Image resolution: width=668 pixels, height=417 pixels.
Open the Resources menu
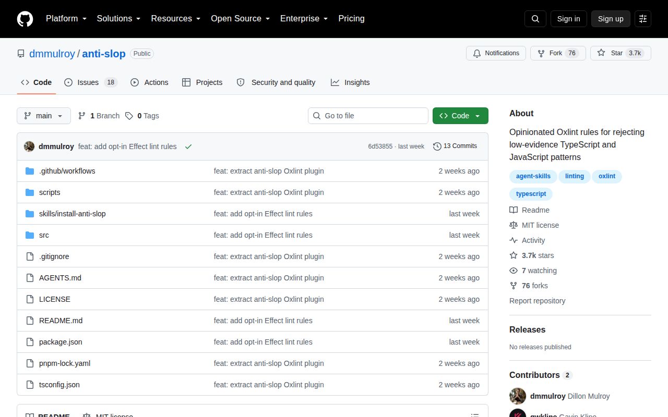click(x=176, y=19)
